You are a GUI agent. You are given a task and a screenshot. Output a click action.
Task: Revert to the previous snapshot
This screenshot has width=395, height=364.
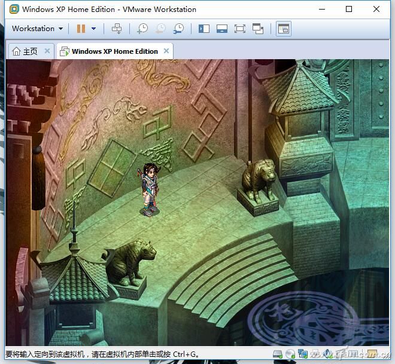point(160,29)
